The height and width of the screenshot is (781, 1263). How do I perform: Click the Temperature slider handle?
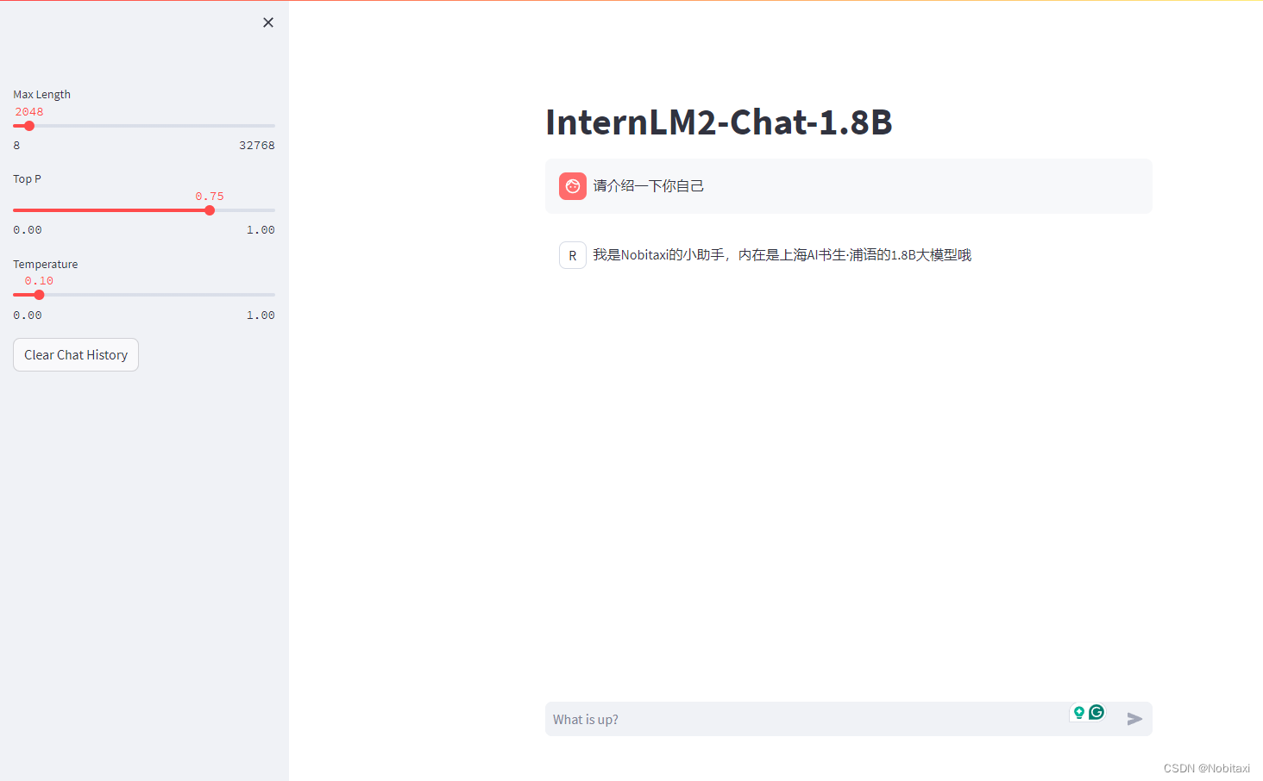[39, 295]
